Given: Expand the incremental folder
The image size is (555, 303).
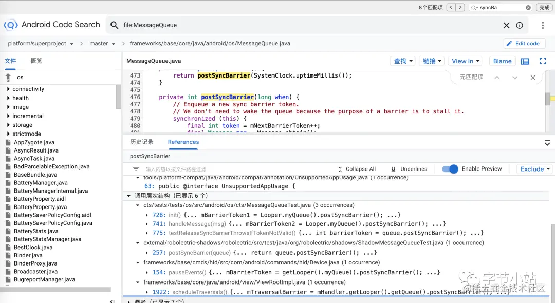Looking at the screenshot, I should 8,116.
